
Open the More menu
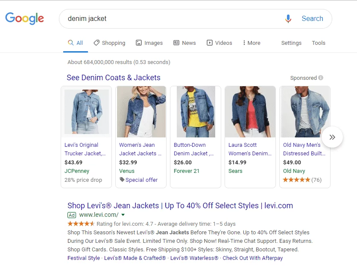click(x=252, y=43)
